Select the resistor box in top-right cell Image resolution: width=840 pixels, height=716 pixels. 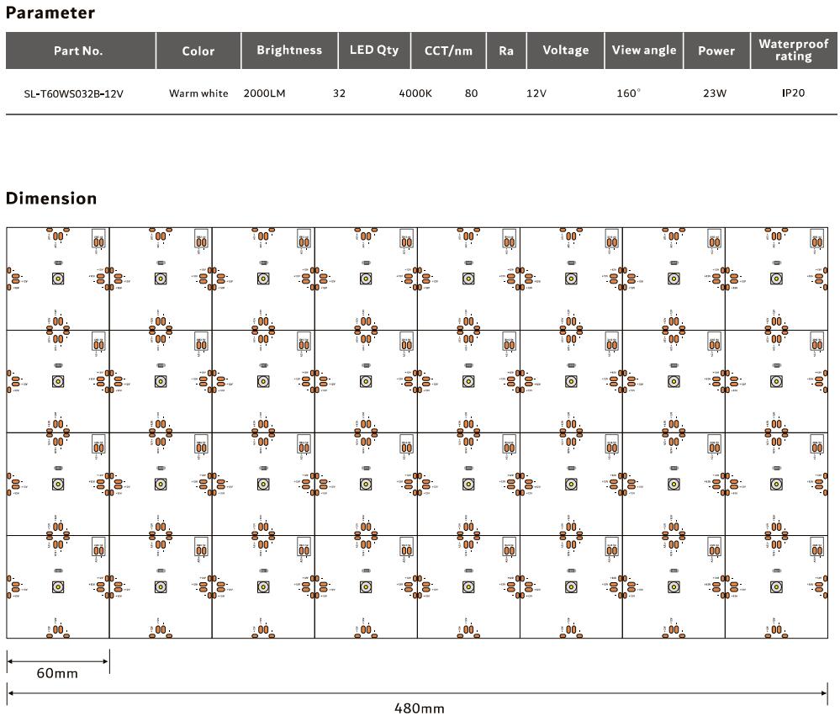point(816,241)
